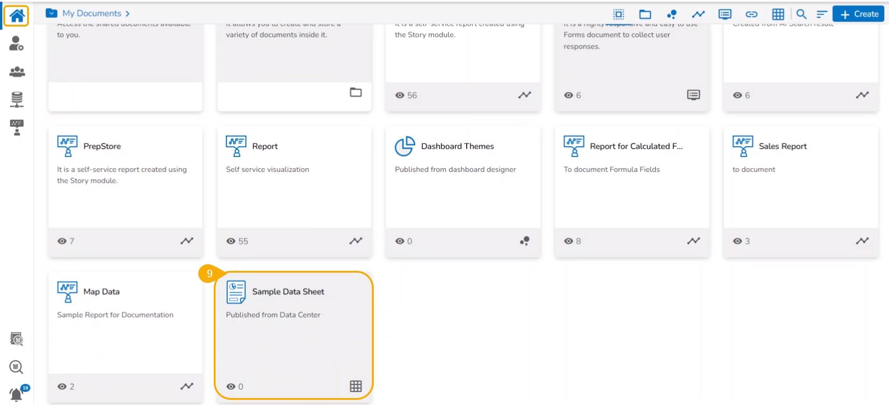
Task: Open the notifications bell
Action: 17,394
